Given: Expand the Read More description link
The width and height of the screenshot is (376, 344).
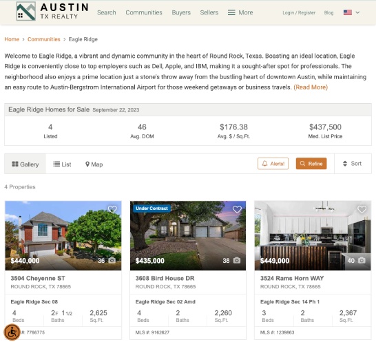Looking at the screenshot, I should click(311, 87).
